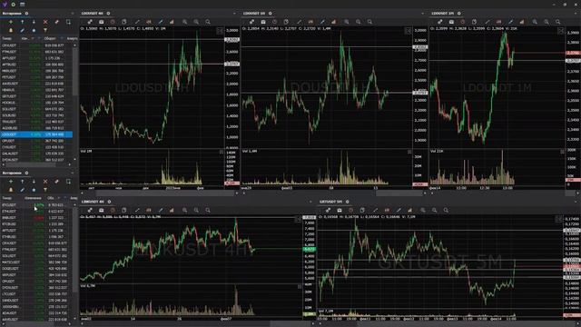Click link icon in LINKUSDT 4H chart toolbar
Image resolution: width=581 pixels, height=327 pixels.
coord(90,210)
